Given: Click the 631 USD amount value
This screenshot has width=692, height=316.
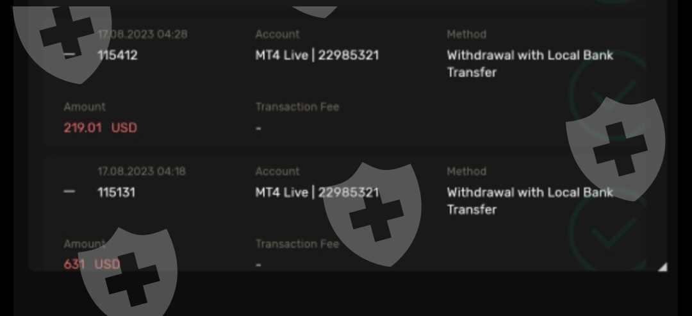Looking at the screenshot, I should click(92, 264).
